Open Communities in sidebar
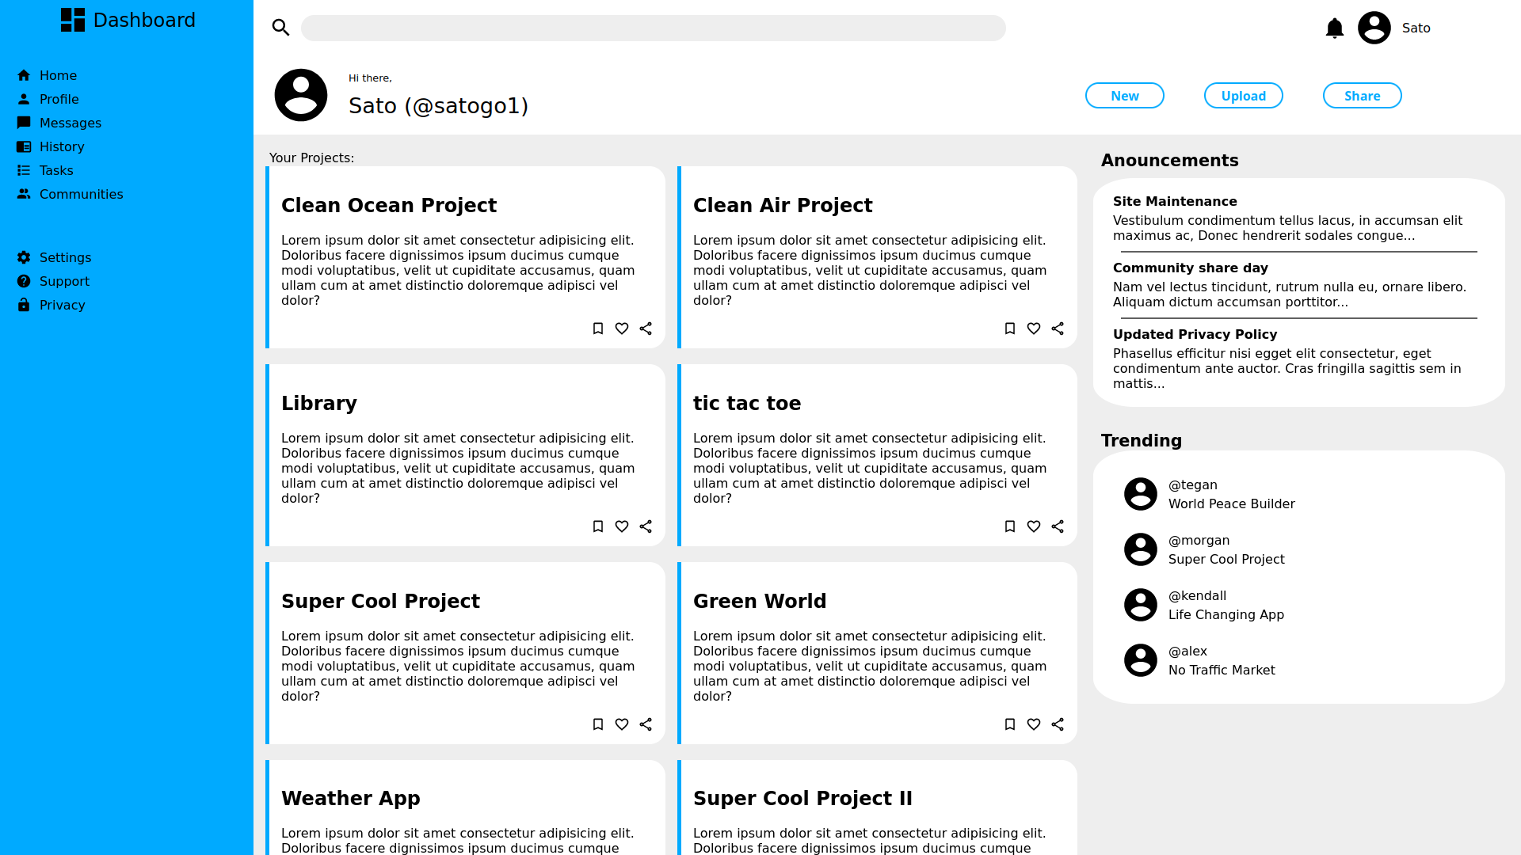 70,194
